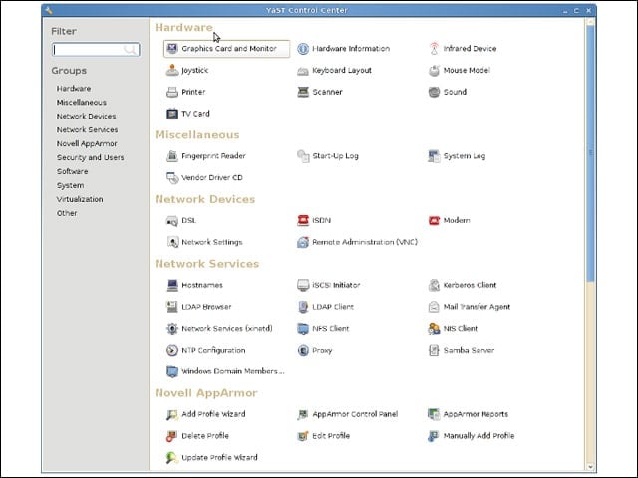
Task: Launch the Edit Profile icon
Action: pyautogui.click(x=303, y=436)
